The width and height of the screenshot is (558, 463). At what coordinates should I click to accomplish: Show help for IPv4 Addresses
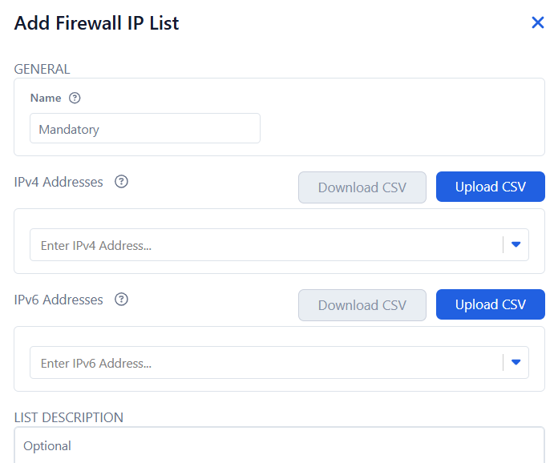click(122, 182)
